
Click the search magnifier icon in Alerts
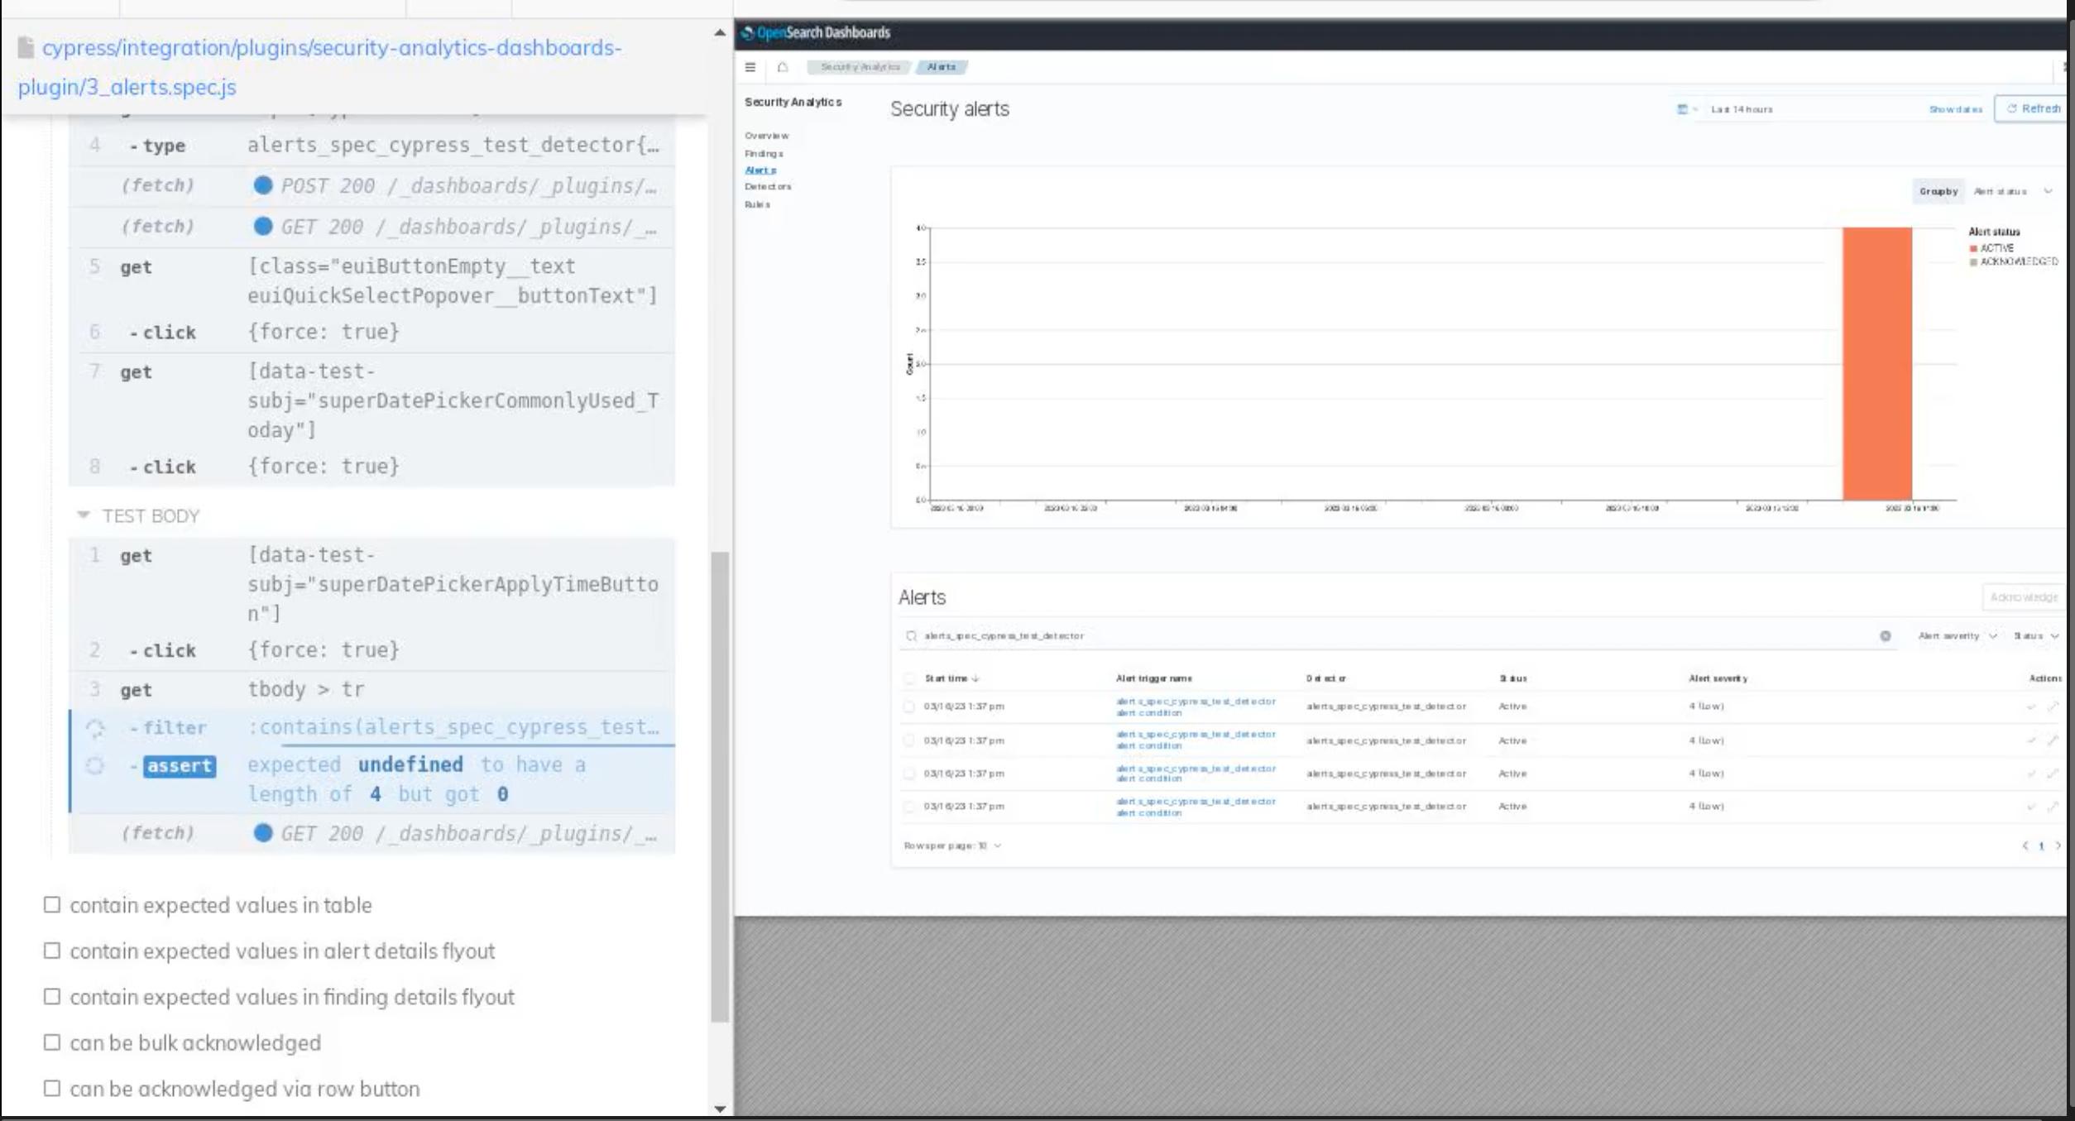[911, 636]
